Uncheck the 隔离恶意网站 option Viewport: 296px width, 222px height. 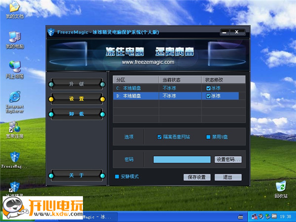click(159, 137)
